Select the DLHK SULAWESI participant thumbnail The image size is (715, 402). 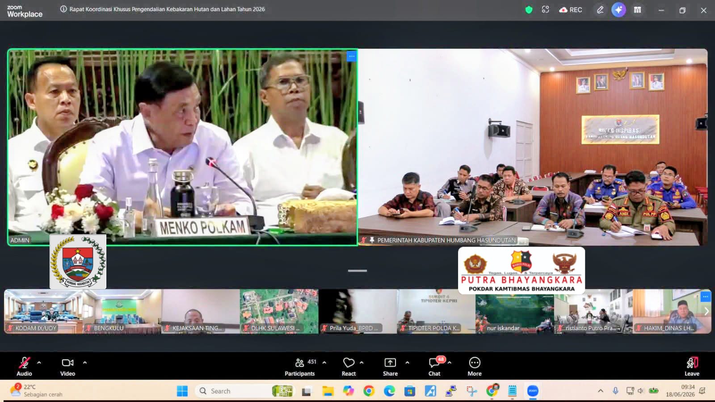[x=279, y=311]
